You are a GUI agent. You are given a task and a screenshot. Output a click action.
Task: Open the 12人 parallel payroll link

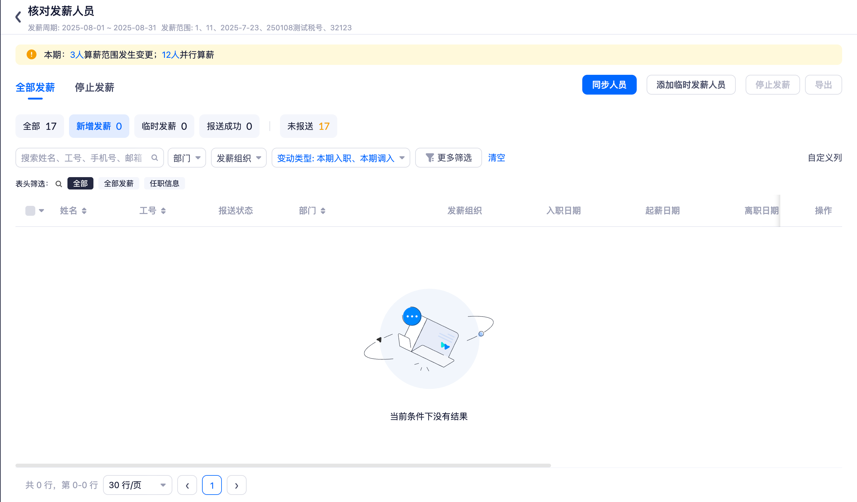coord(171,55)
